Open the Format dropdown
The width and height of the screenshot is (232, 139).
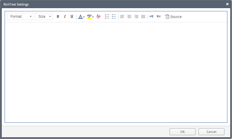point(20,17)
